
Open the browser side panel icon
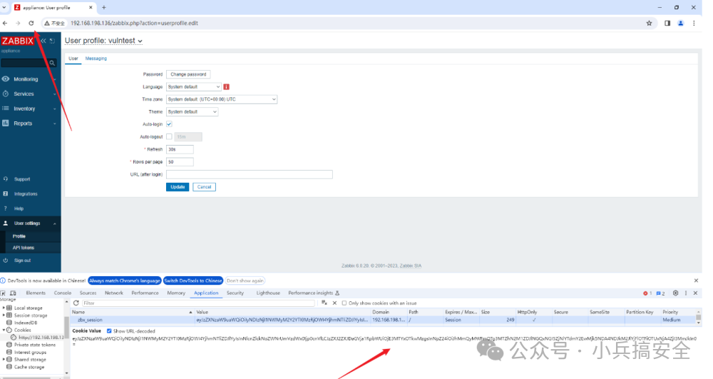pos(667,24)
